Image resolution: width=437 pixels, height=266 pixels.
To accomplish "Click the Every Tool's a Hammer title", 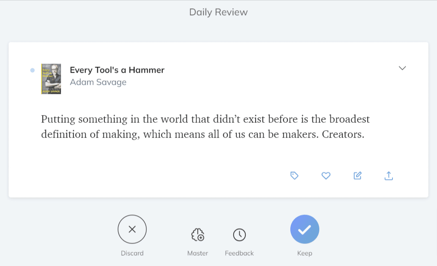I will 117,70.
